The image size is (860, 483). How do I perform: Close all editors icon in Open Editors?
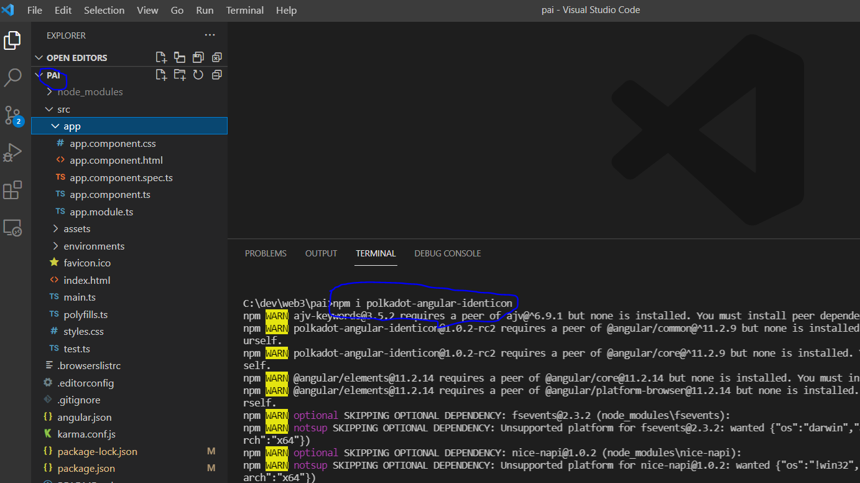[x=216, y=57]
